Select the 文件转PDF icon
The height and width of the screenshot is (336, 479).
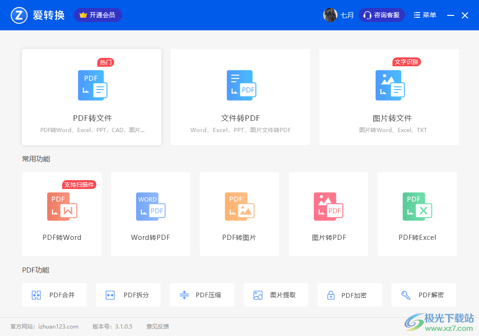coord(241,85)
